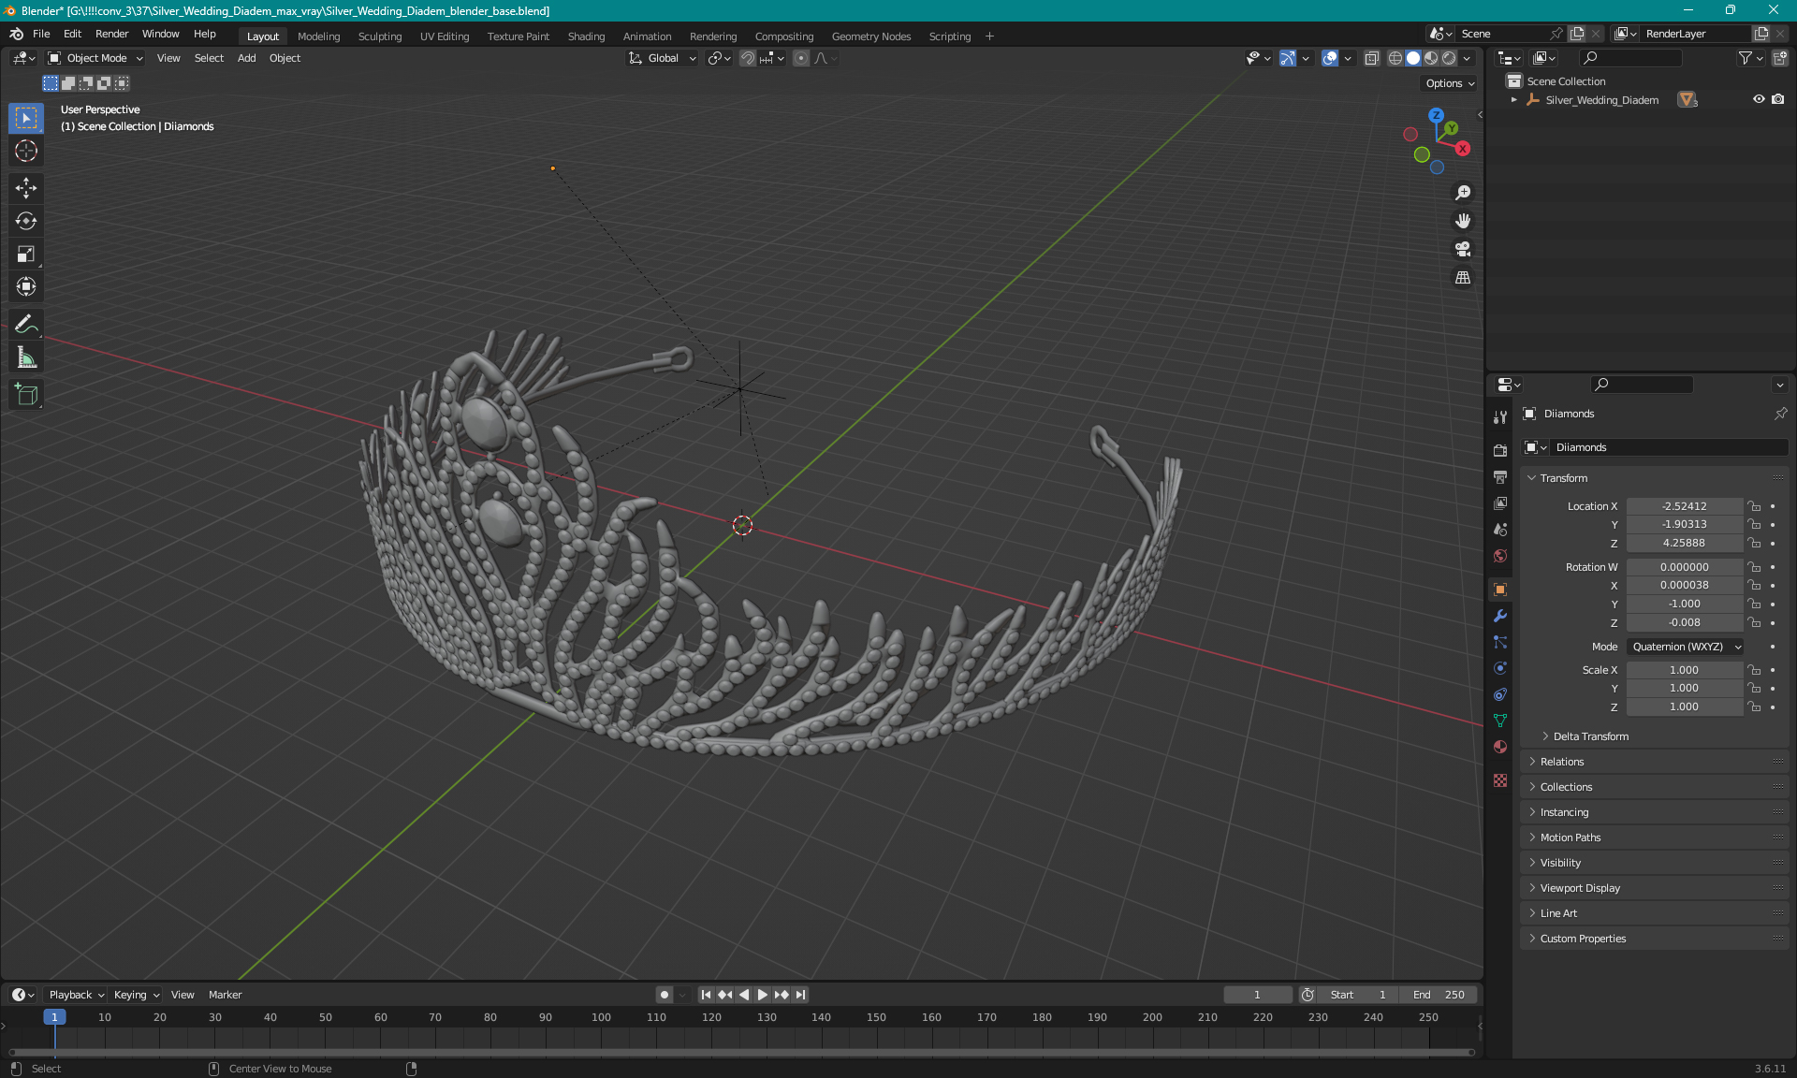
Task: Expand the Delta Transform section
Action: point(1590,736)
